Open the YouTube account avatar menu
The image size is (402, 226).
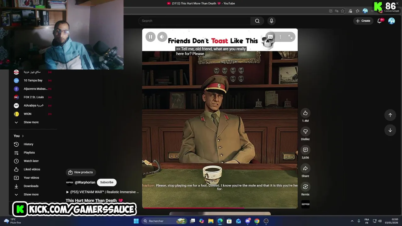click(392, 21)
